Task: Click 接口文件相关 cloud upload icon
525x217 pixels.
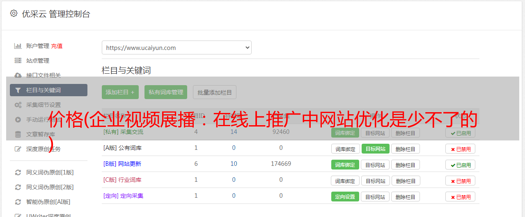Action: (18, 75)
